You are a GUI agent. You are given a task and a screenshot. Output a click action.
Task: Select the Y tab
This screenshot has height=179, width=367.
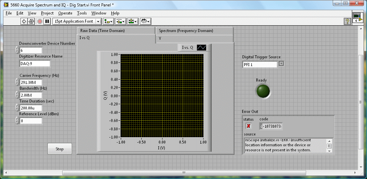[194, 38]
